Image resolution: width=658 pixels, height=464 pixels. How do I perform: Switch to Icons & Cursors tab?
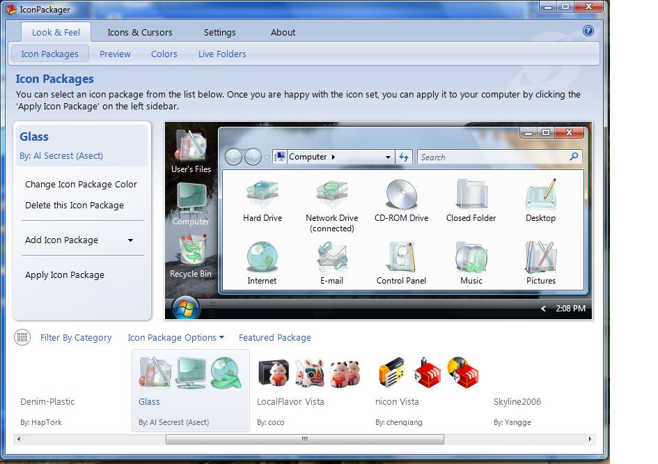click(140, 32)
